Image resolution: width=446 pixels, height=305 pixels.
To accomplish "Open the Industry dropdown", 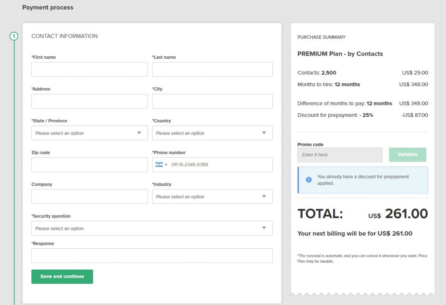I will click(x=212, y=197).
